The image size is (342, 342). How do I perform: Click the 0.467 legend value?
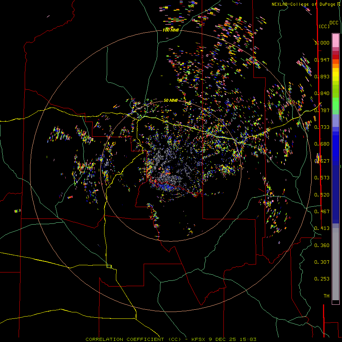coord(322,212)
